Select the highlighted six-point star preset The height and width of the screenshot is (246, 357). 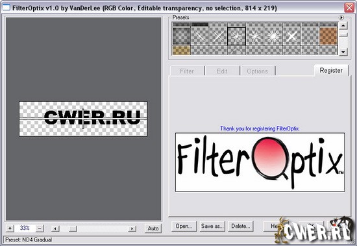(236, 36)
